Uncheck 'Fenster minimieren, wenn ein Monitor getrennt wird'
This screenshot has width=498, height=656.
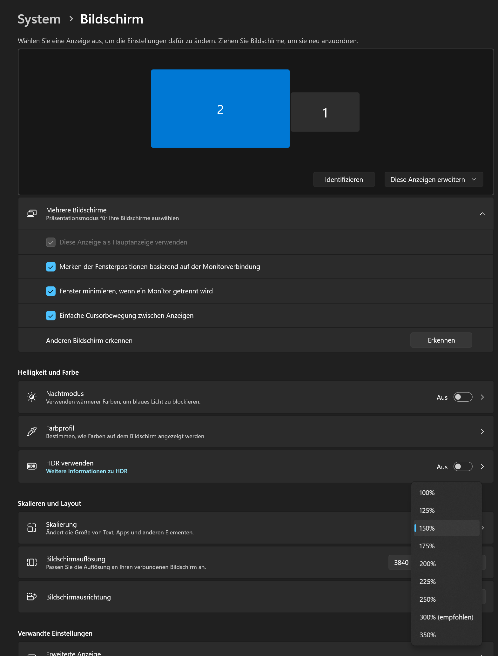pos(51,291)
